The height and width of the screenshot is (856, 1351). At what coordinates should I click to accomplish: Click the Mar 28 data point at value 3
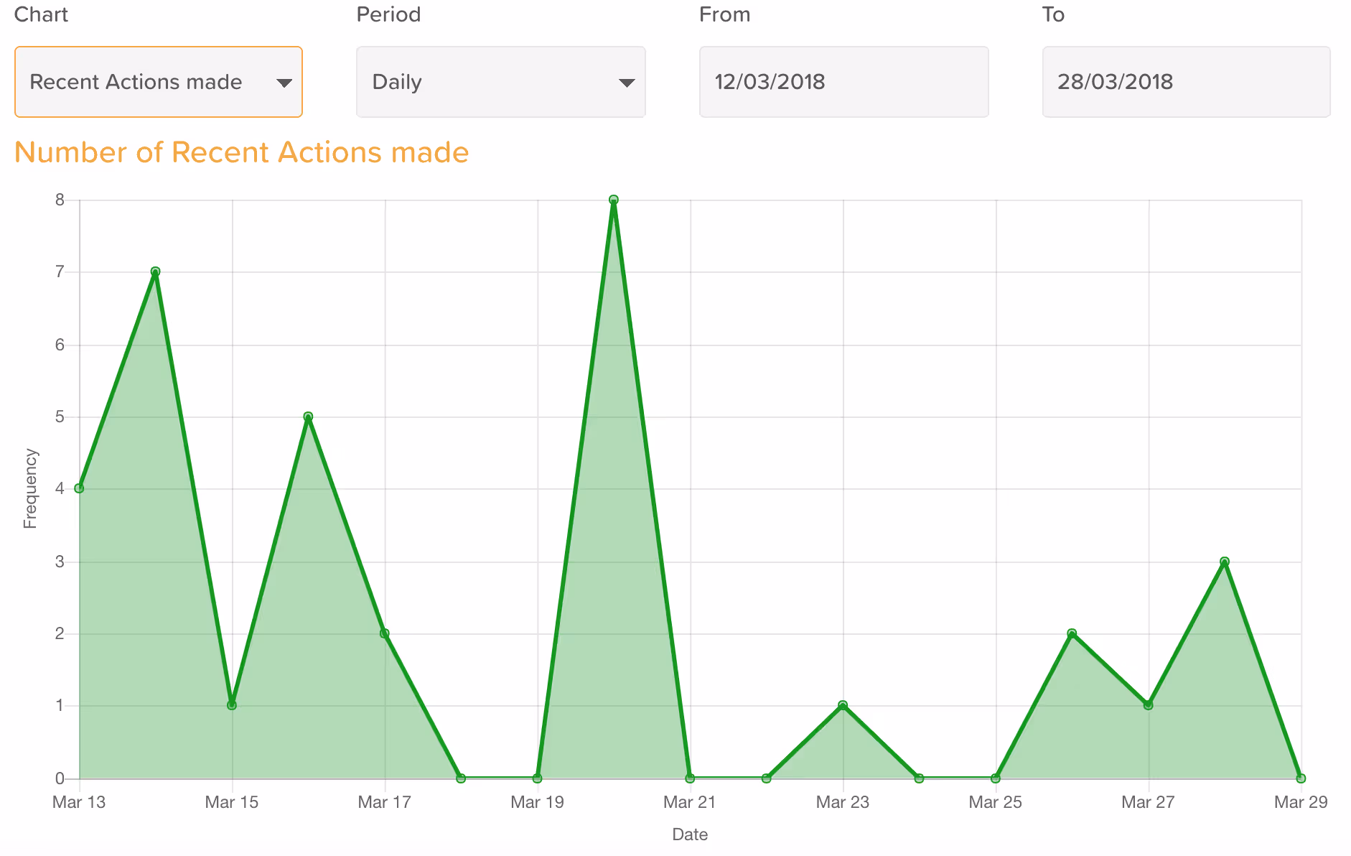(1225, 562)
